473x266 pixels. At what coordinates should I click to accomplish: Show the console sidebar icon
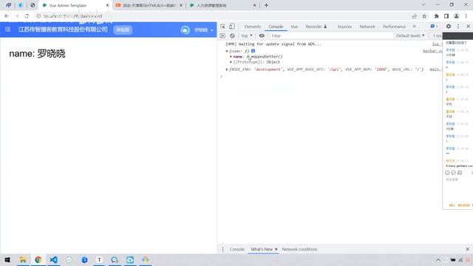coord(222,35)
